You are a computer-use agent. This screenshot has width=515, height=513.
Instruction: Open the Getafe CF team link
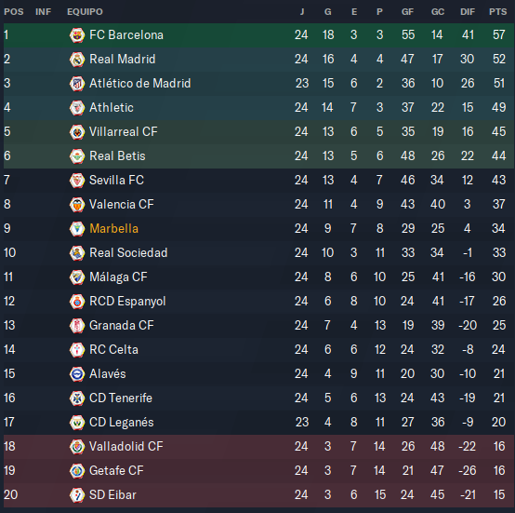pos(116,470)
